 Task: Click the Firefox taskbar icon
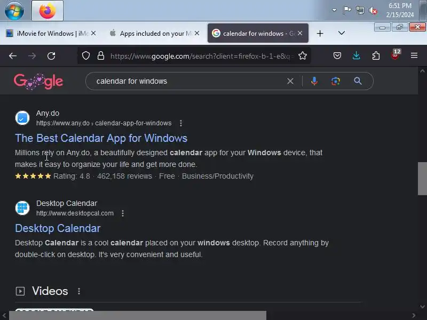pos(48,11)
